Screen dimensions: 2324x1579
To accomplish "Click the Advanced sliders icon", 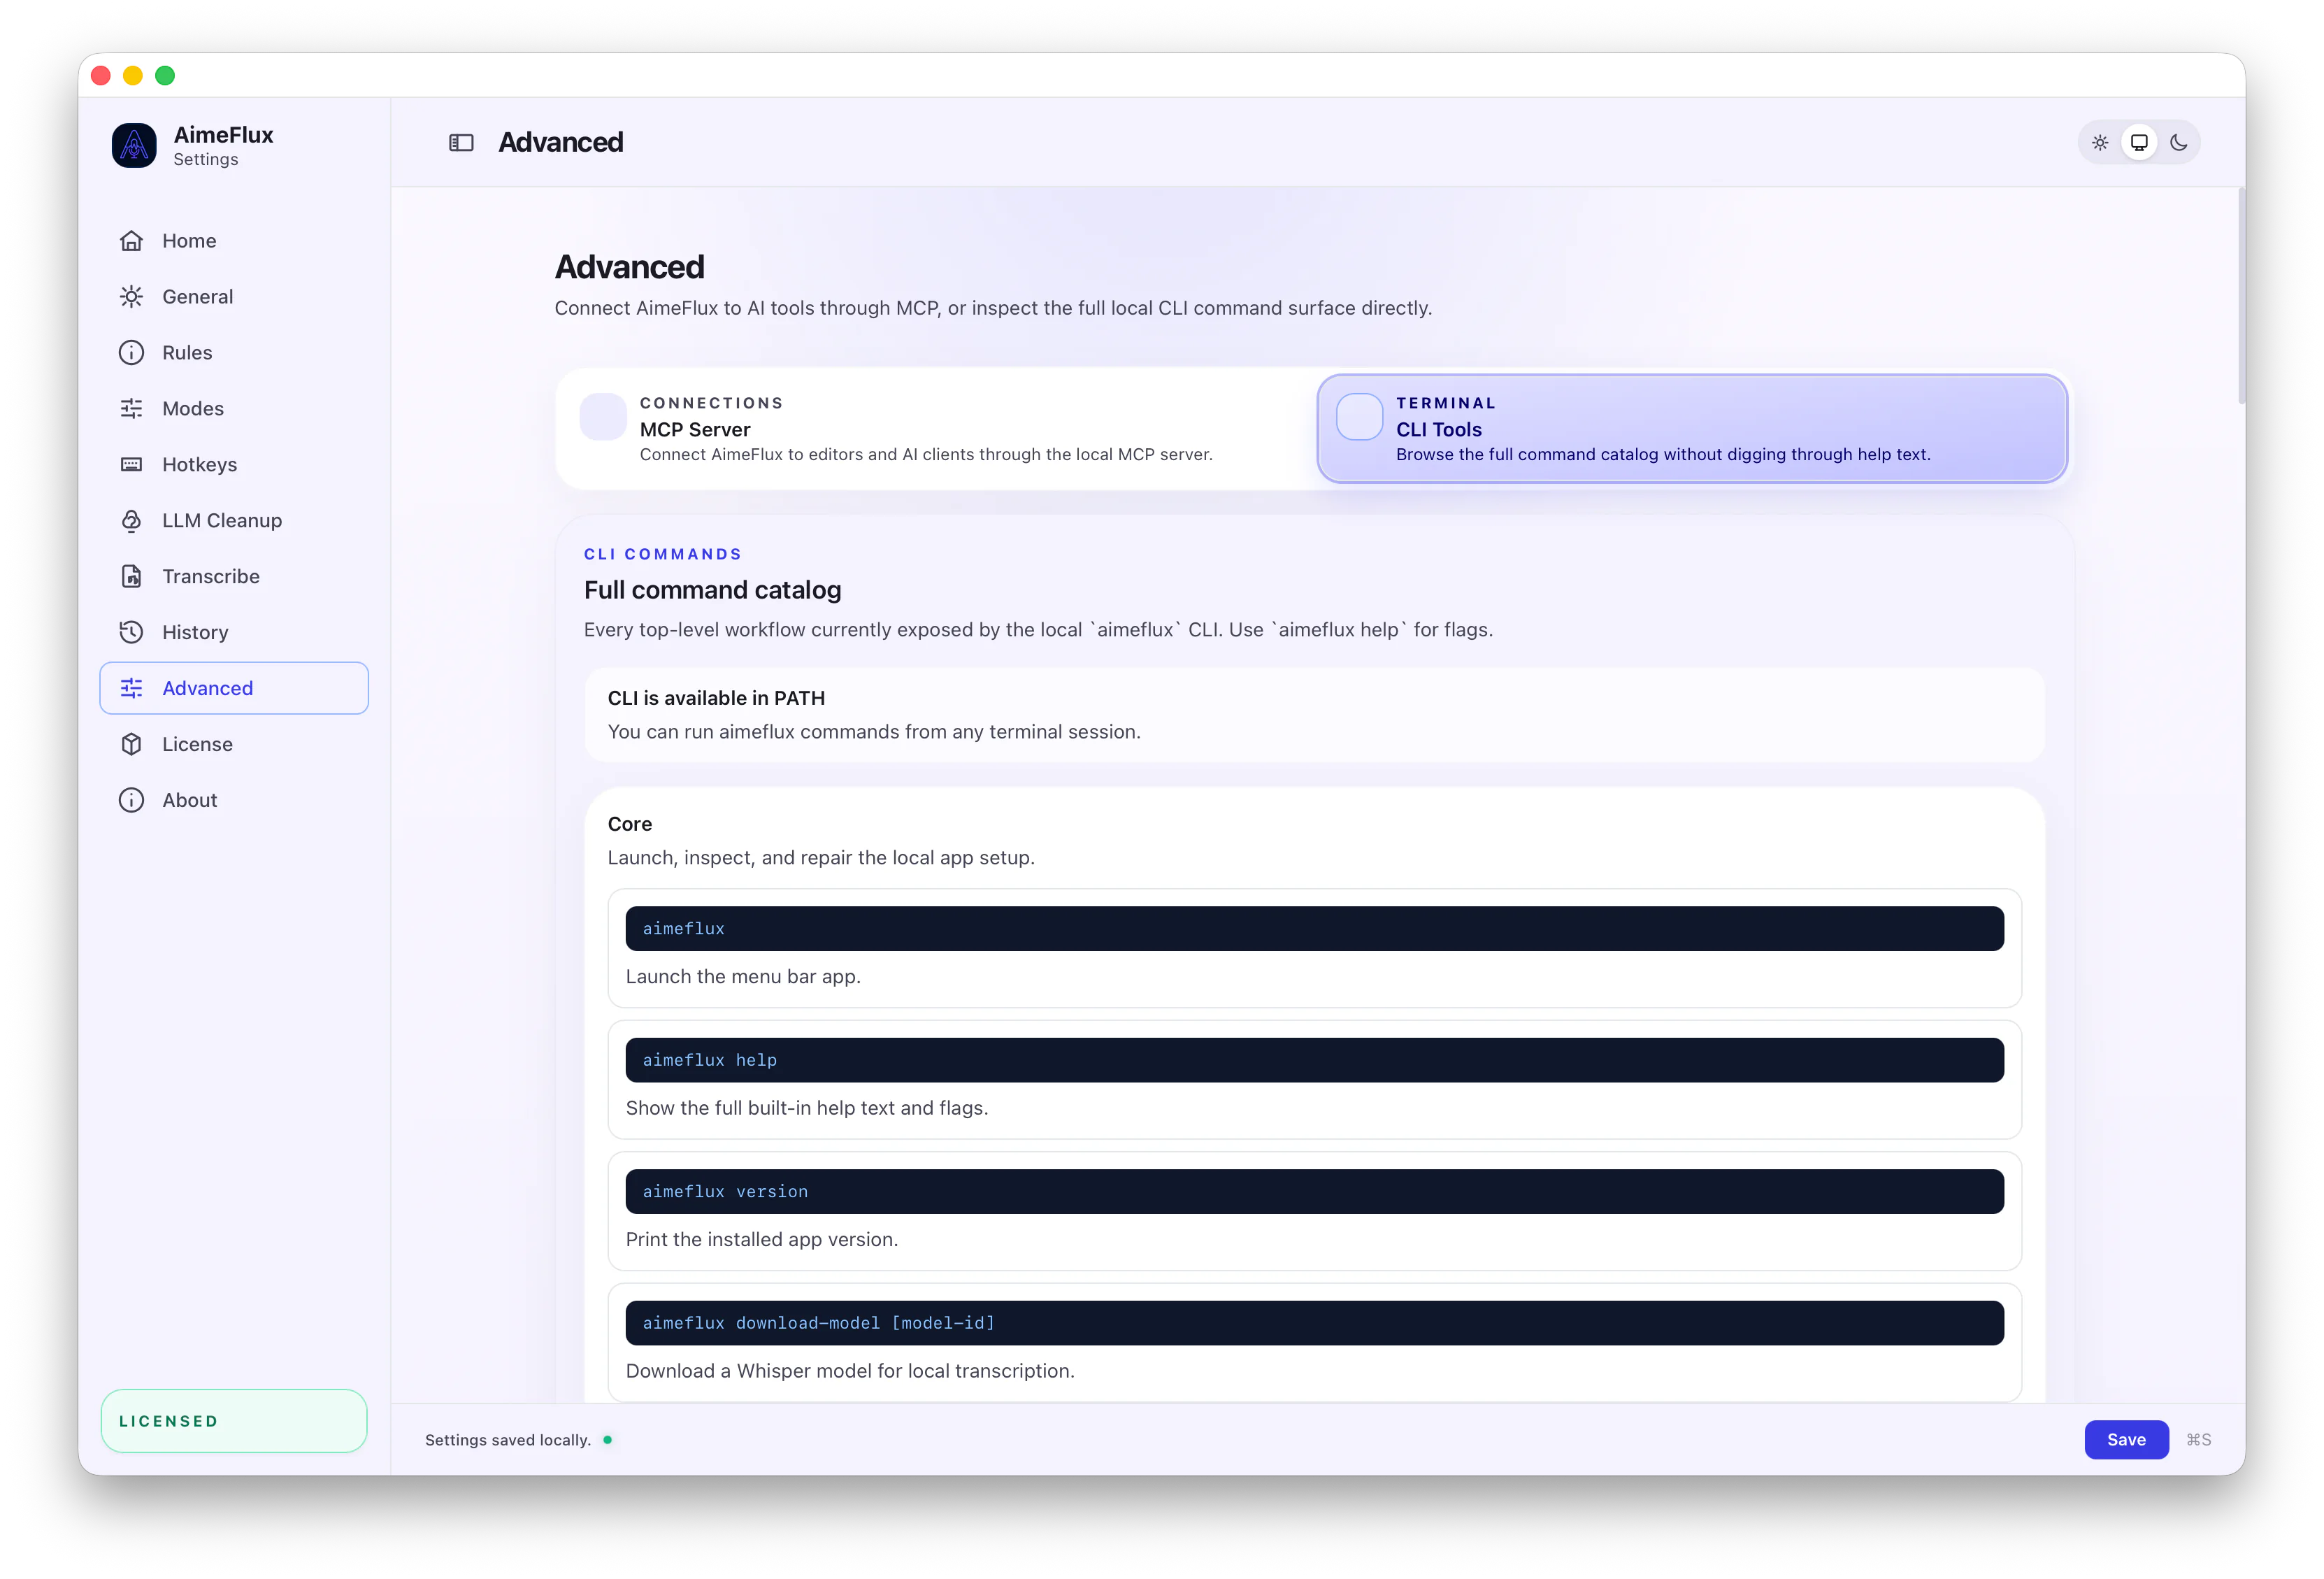I will (x=131, y=689).
